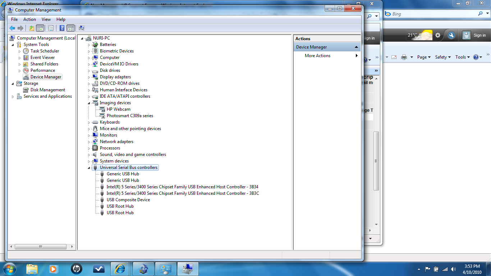
Task: Expand the Services and Applications node
Action: point(13,96)
